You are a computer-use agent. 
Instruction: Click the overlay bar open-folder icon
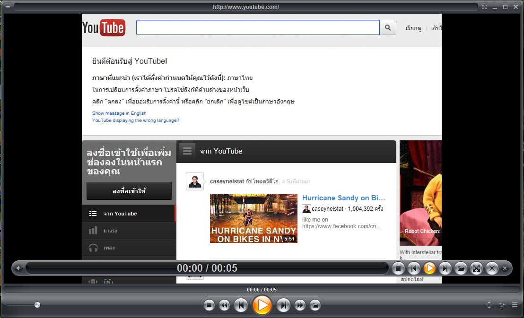[461, 268]
